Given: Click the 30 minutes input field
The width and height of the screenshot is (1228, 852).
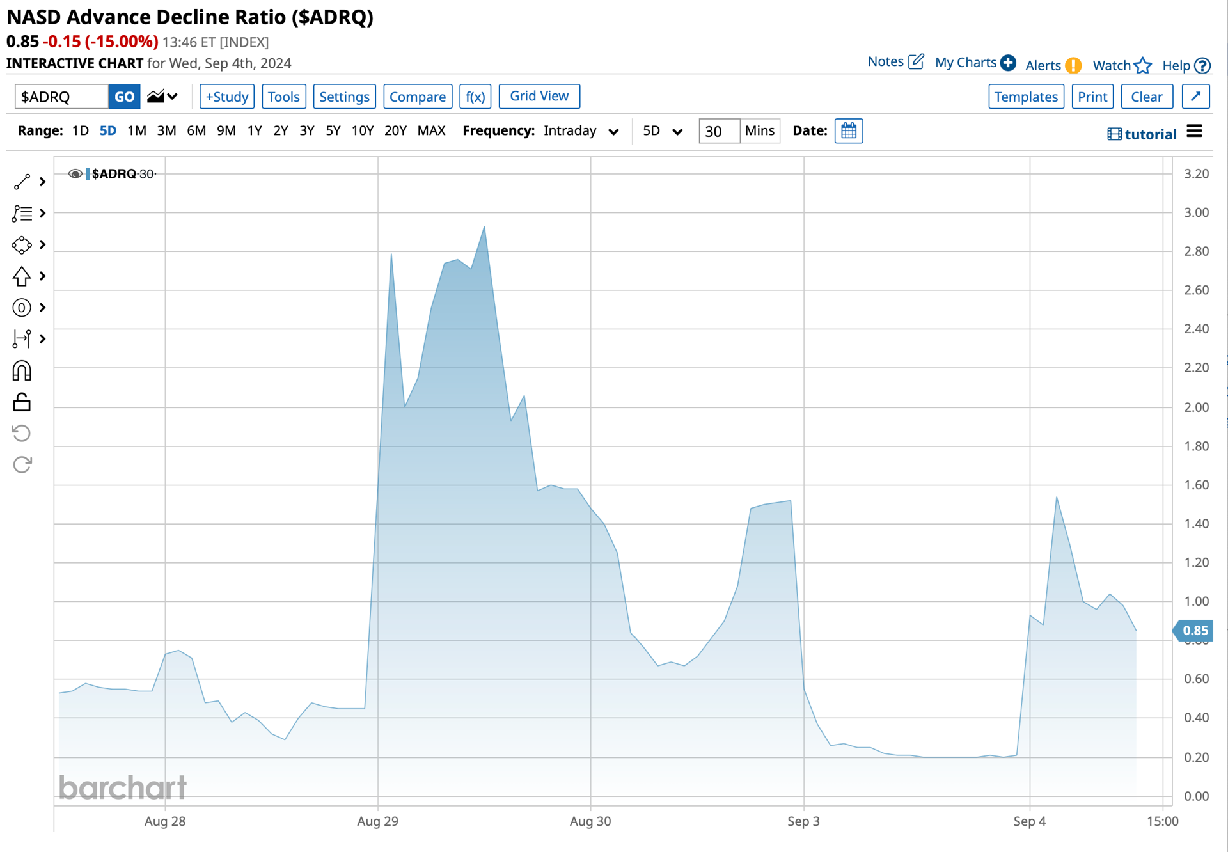Looking at the screenshot, I should [719, 131].
